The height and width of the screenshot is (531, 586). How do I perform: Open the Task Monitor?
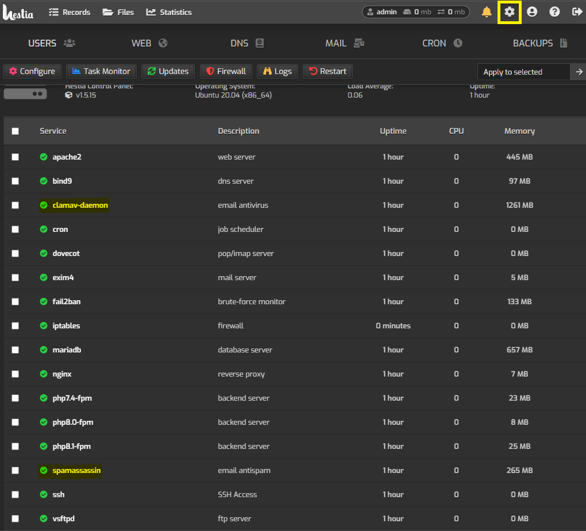pos(101,71)
